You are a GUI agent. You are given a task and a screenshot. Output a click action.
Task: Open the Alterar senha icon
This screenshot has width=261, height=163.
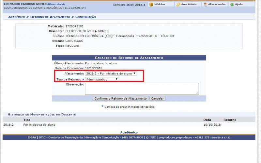pos(205,5)
